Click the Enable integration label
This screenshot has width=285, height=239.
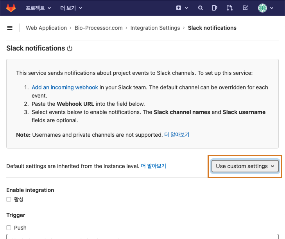click(x=30, y=190)
